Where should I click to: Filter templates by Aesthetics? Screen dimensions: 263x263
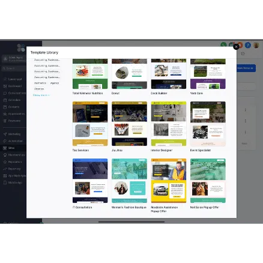click(x=40, y=83)
